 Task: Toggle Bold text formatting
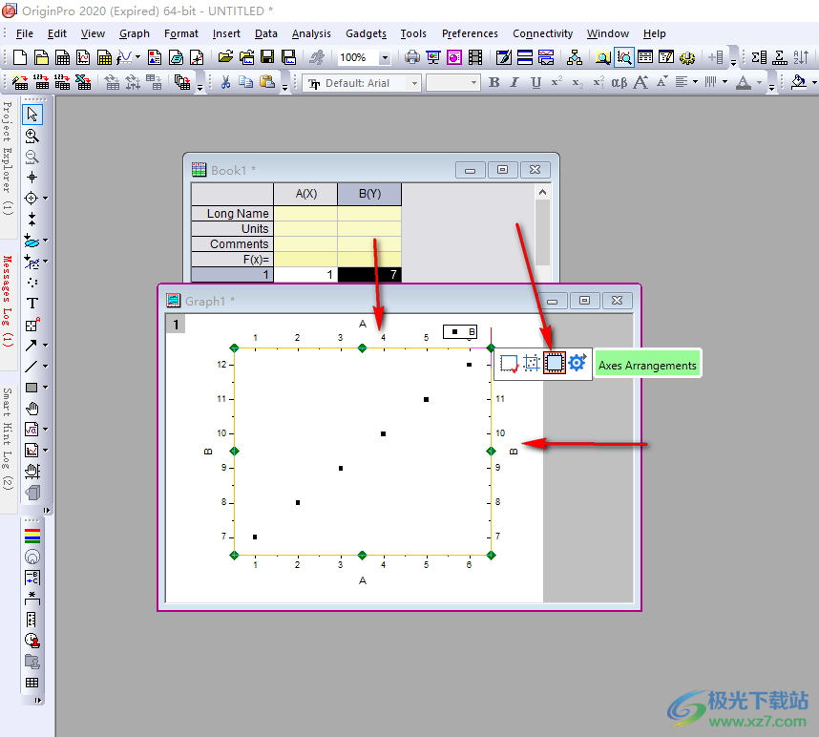click(493, 83)
